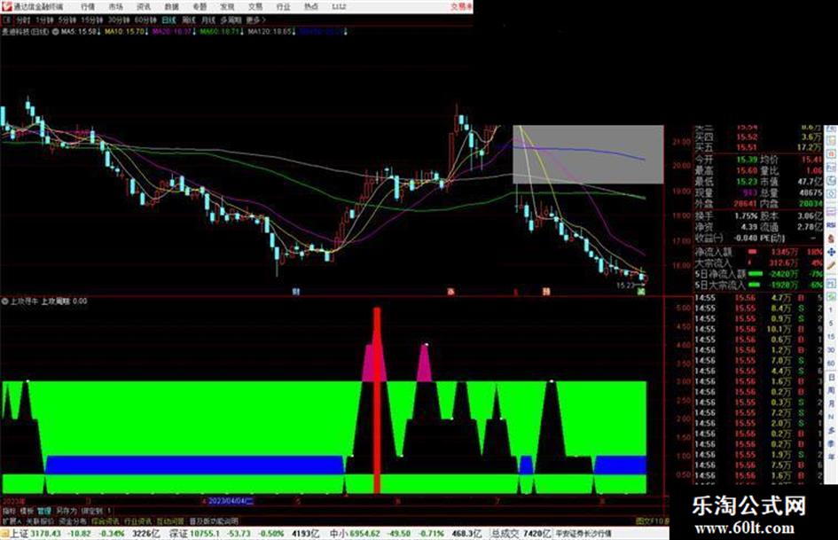Open the 行情 menu

88,7
